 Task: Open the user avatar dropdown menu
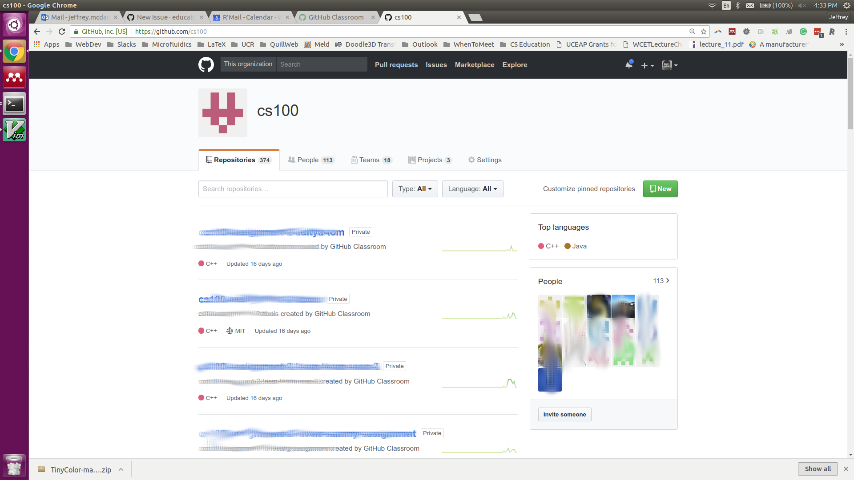(x=669, y=65)
